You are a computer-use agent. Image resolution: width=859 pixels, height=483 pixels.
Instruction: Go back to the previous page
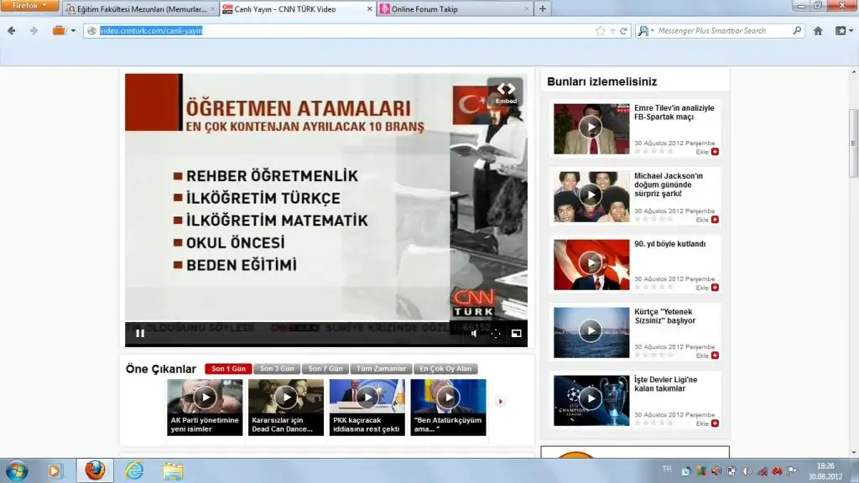pos(12,31)
